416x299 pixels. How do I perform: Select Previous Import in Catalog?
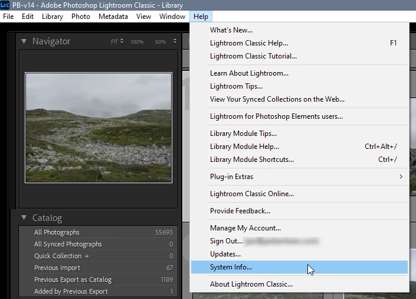point(99,268)
